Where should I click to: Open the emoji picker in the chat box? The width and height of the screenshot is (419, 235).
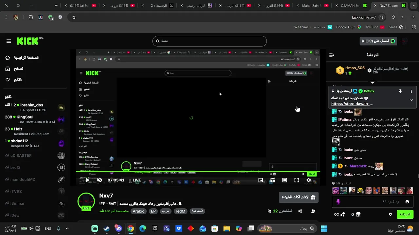[x=407, y=202]
